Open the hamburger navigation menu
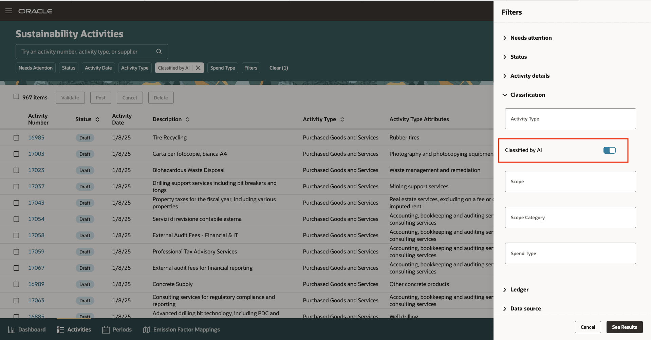The width and height of the screenshot is (651, 340). 9,11
